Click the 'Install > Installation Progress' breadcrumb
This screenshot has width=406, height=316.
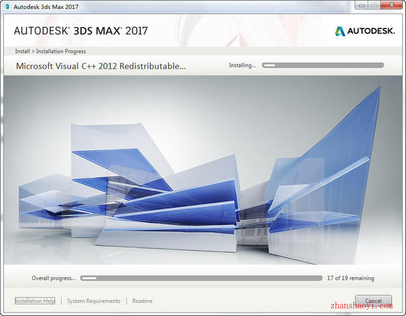click(50, 51)
